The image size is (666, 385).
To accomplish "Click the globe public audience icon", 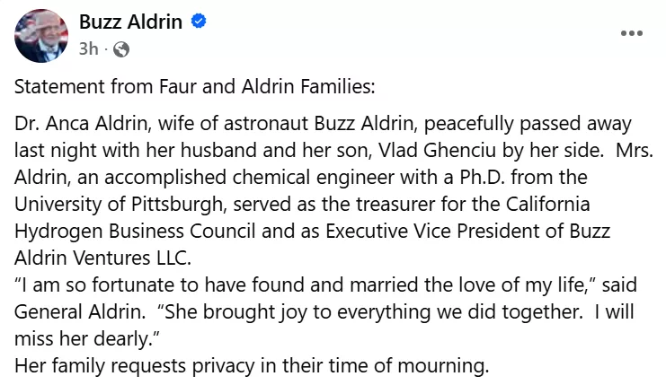I will click(x=121, y=49).
